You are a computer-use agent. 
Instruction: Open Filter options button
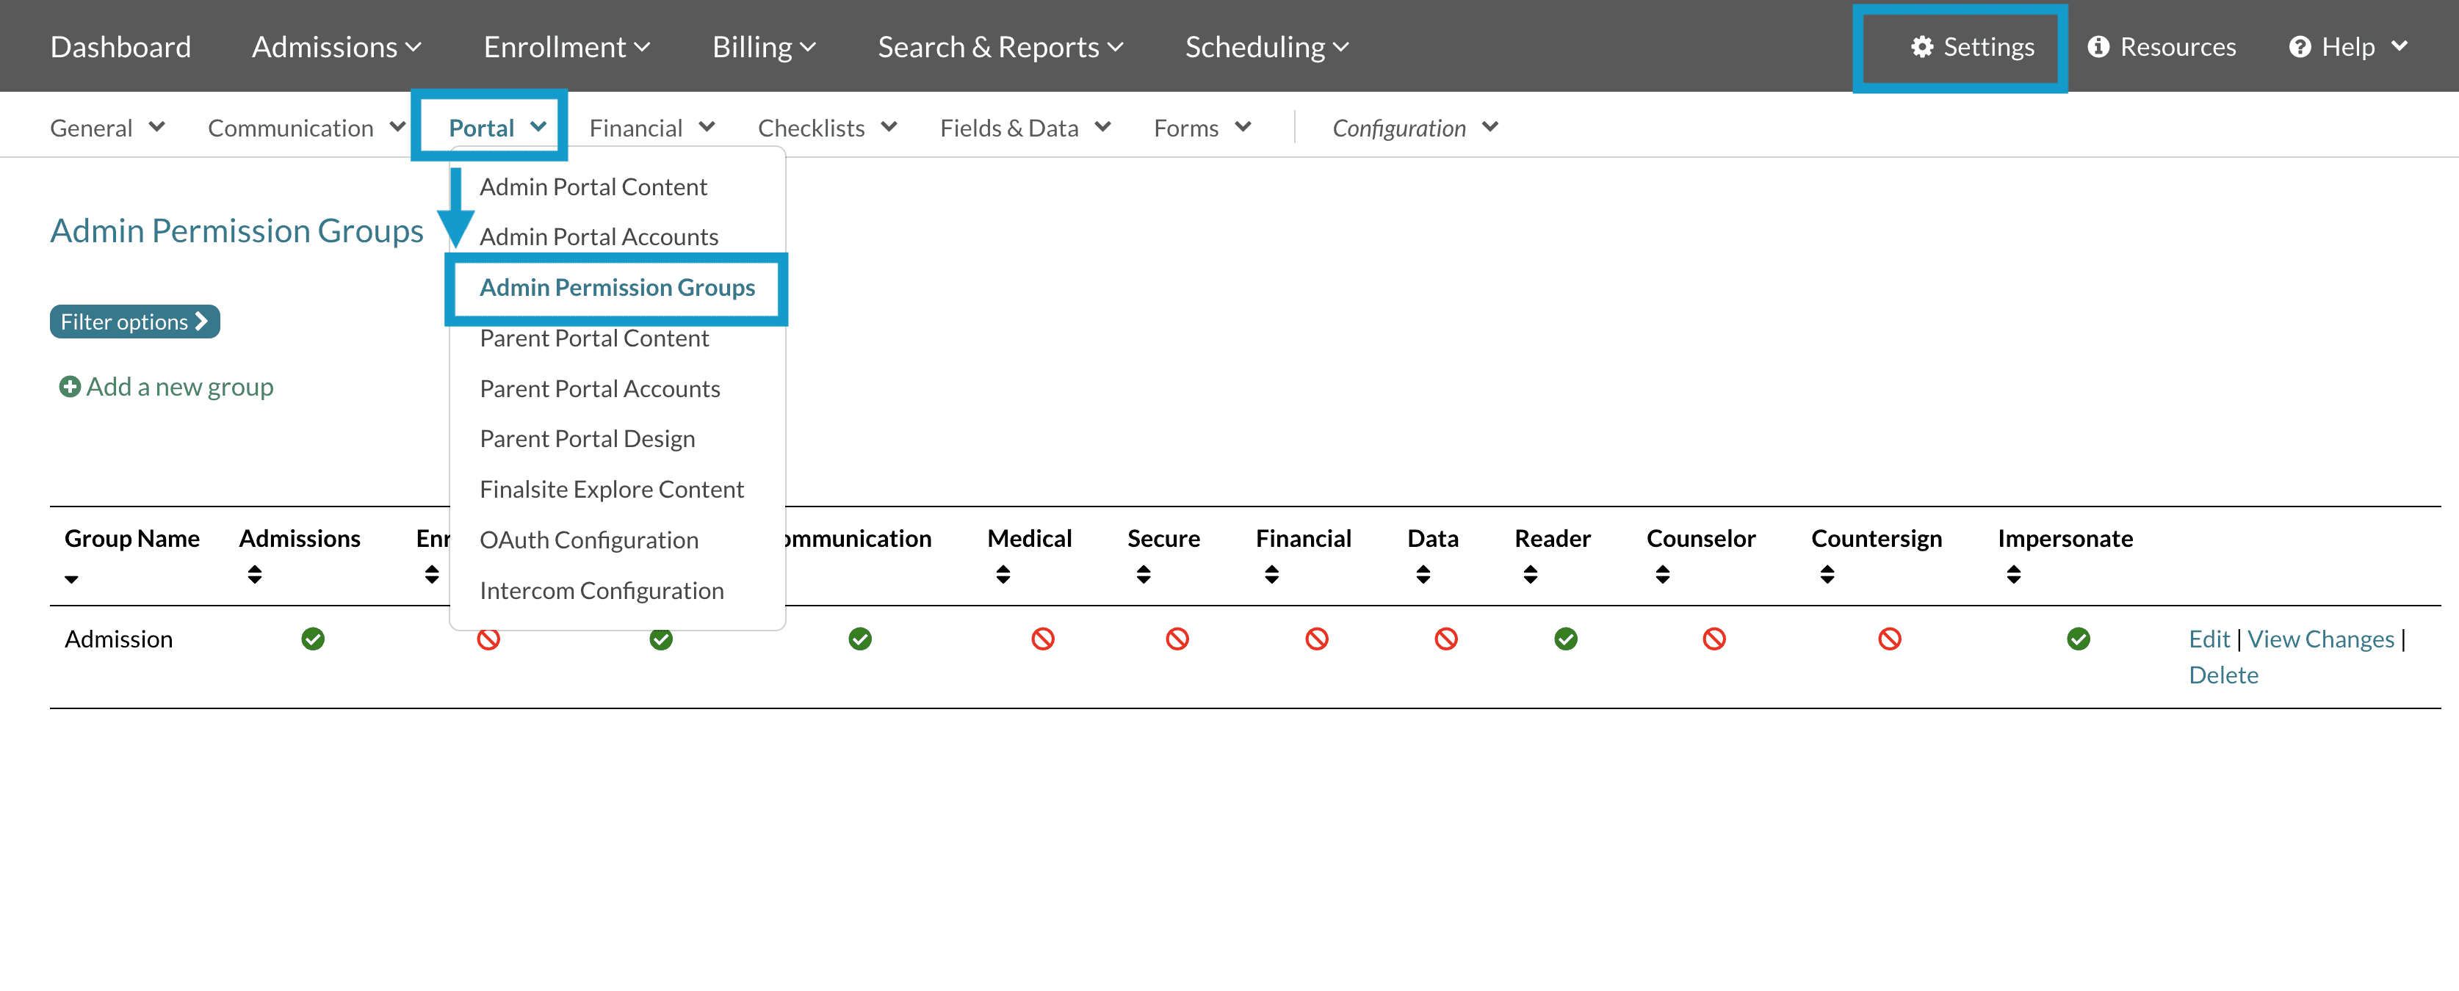pyautogui.click(x=134, y=322)
